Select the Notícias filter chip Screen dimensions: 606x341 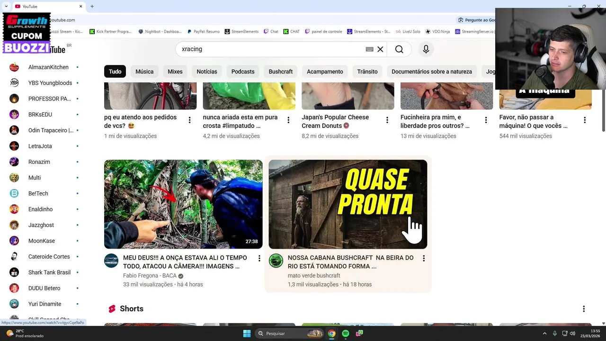click(x=207, y=72)
